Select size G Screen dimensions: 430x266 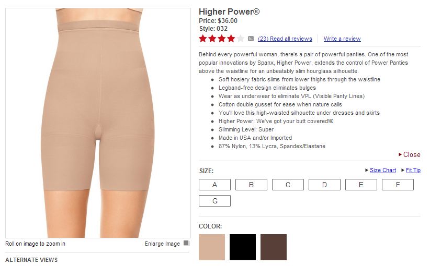click(x=214, y=201)
